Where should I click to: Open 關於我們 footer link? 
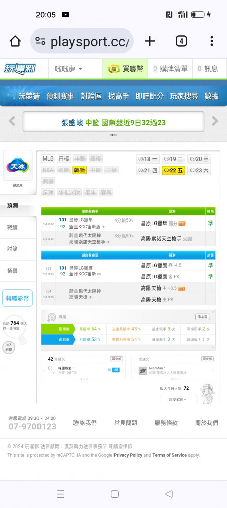pyautogui.click(x=207, y=423)
